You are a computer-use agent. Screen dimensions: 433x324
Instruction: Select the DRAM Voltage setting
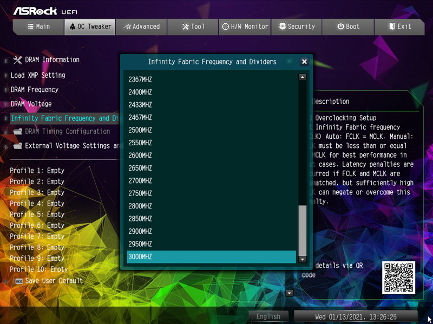pos(31,104)
